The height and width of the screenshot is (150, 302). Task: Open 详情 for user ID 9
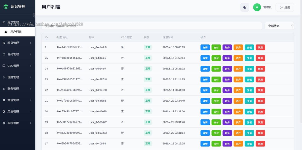[x=205, y=47]
